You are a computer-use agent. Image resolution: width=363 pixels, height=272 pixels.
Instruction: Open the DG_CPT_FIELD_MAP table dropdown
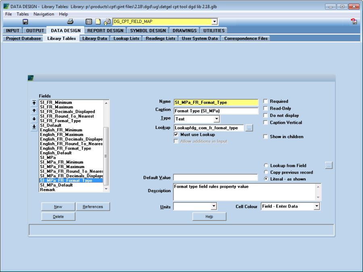pos(214,22)
